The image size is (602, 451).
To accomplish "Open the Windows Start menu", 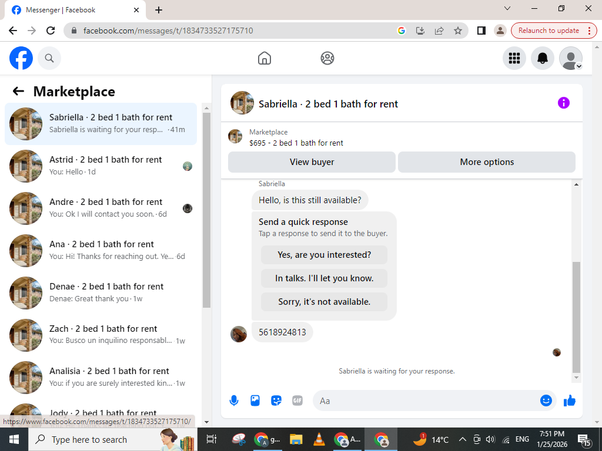I will click(x=14, y=439).
